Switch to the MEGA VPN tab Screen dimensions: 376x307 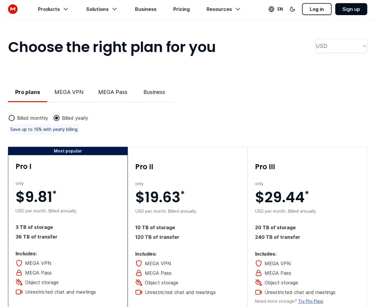click(x=69, y=92)
